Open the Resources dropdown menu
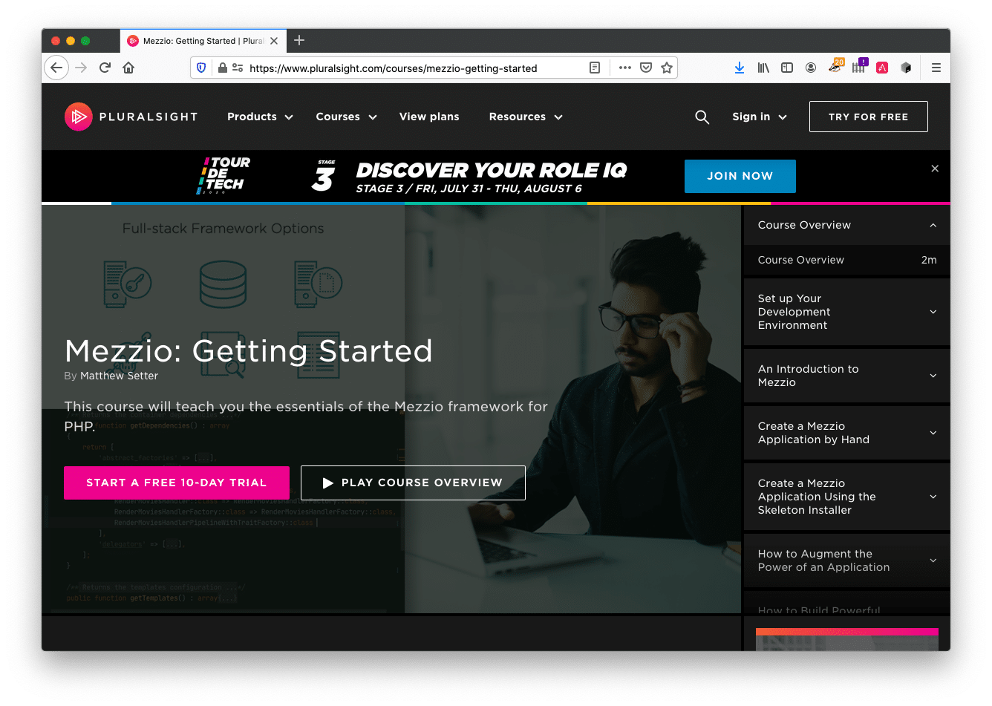Viewport: 992px width, 706px height. pyautogui.click(x=526, y=117)
